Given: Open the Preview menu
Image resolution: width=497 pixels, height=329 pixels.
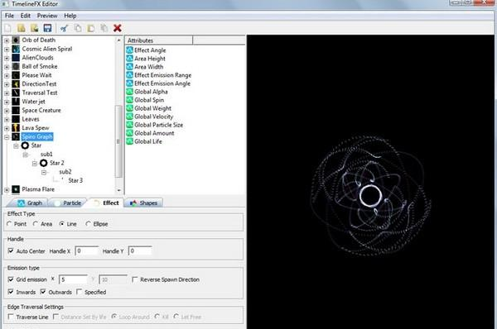Looking at the screenshot, I should coord(47,16).
